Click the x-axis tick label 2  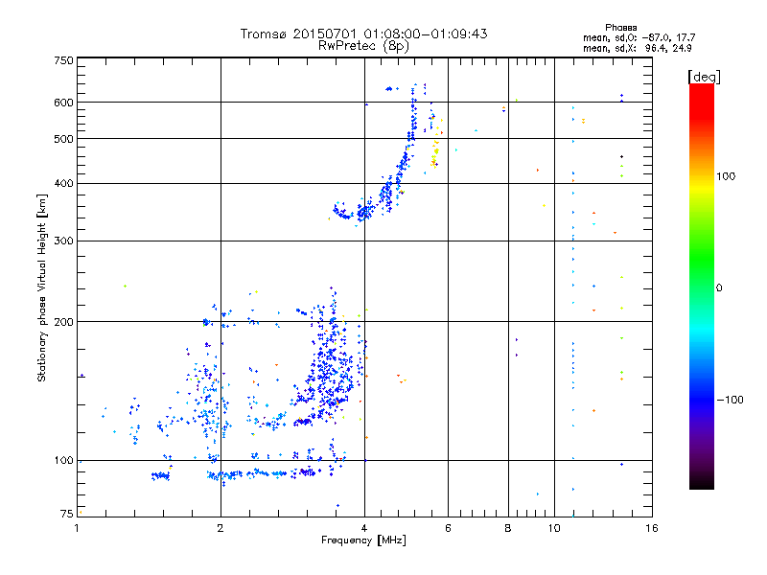point(221,528)
